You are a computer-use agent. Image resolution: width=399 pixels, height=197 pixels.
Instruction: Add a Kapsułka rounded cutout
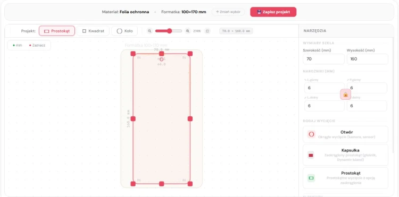(346, 155)
